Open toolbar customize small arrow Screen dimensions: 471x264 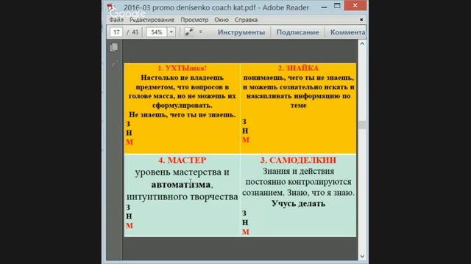coord(201,32)
